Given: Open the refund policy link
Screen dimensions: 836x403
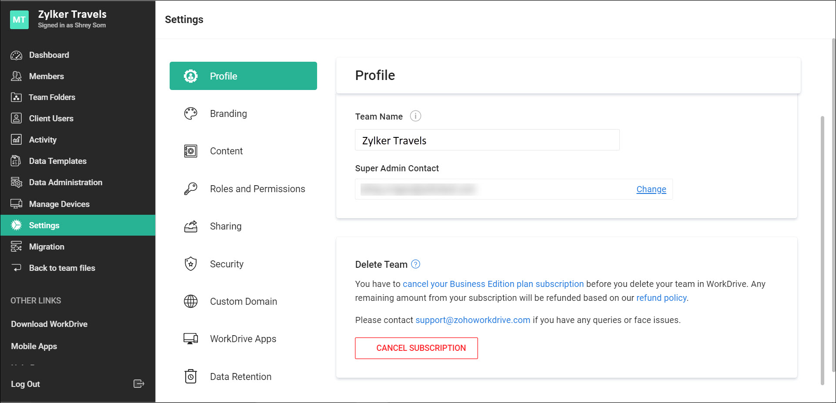Looking at the screenshot, I should point(661,298).
